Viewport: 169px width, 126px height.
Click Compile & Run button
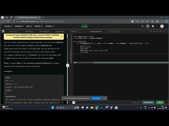148,102
